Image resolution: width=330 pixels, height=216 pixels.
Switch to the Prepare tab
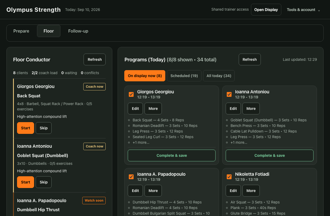(21, 31)
